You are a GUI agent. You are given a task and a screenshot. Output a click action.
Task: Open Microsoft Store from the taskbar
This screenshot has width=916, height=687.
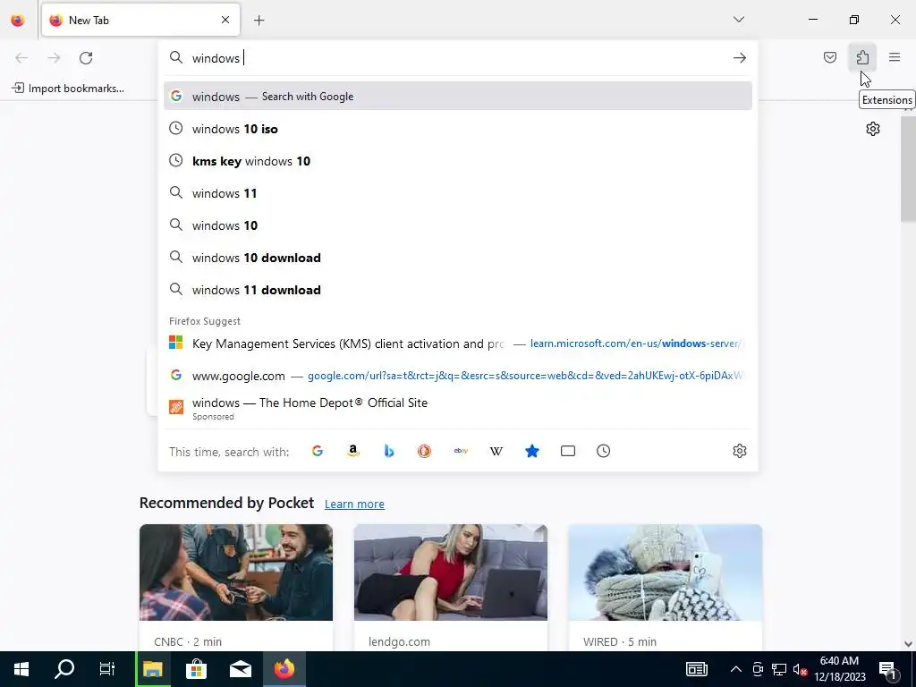tap(196, 669)
